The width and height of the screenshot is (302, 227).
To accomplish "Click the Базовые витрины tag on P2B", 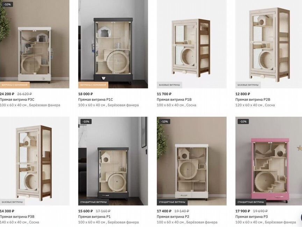I will pos(248,85).
